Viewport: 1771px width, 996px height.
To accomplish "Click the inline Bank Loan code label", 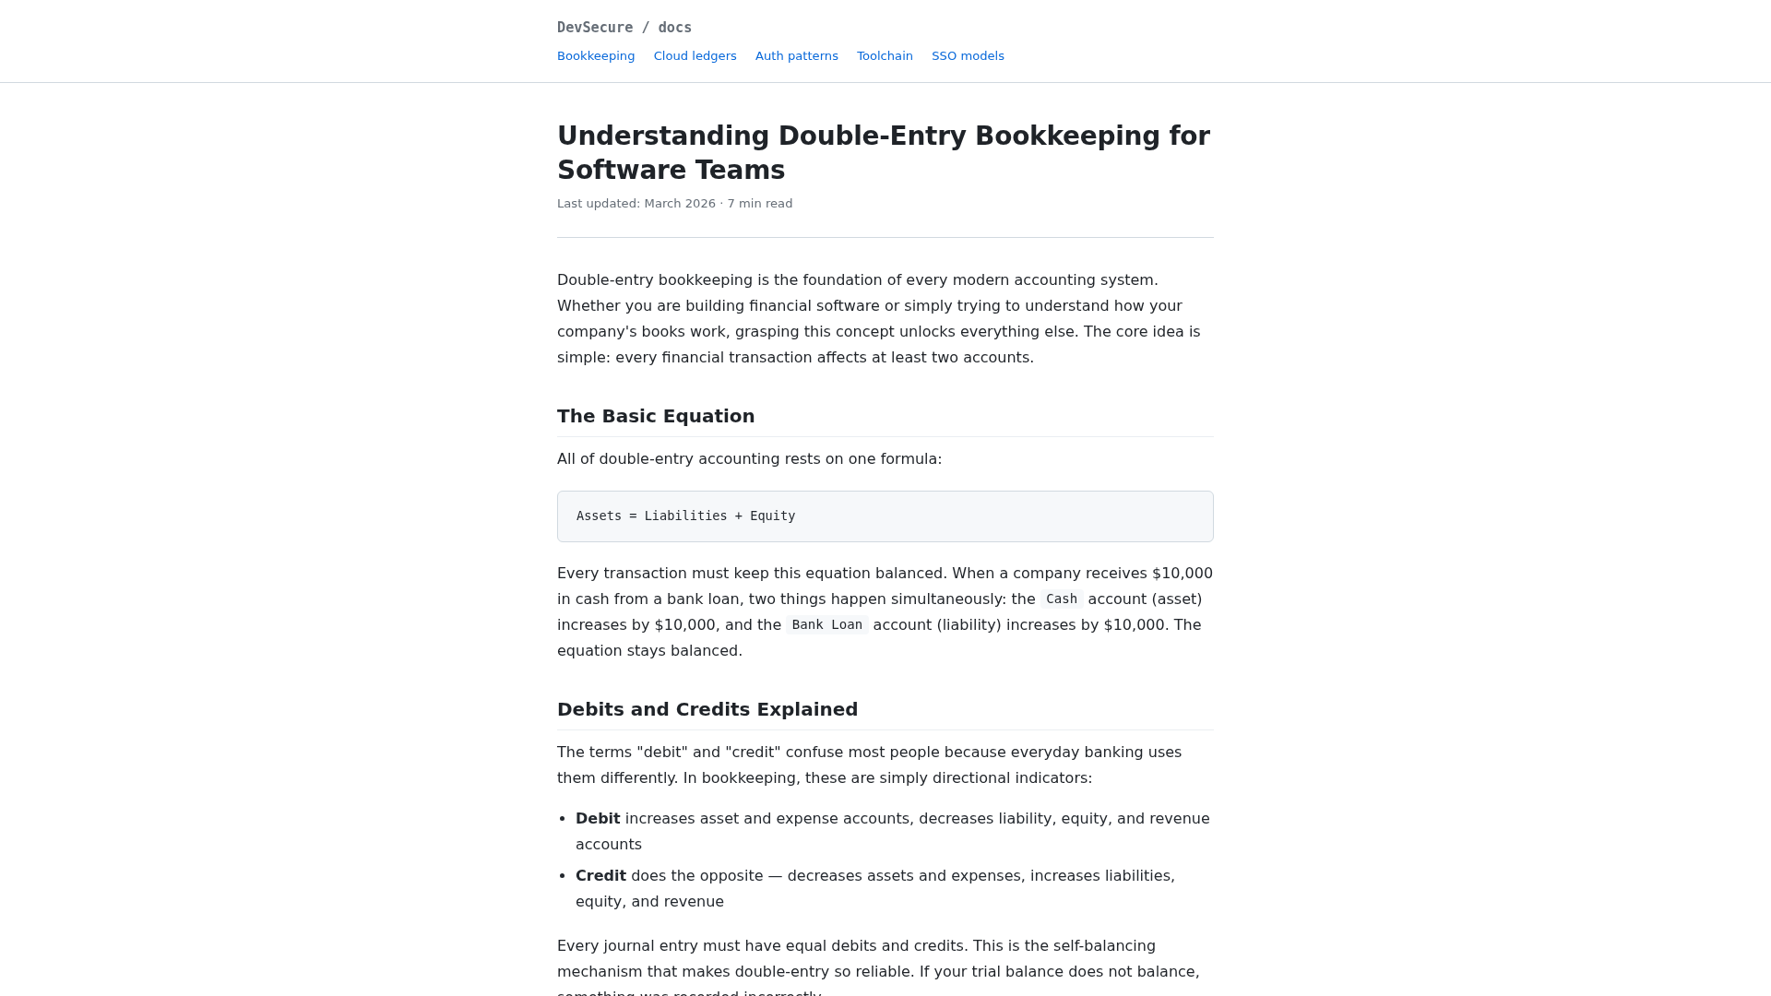I will coord(826,625).
